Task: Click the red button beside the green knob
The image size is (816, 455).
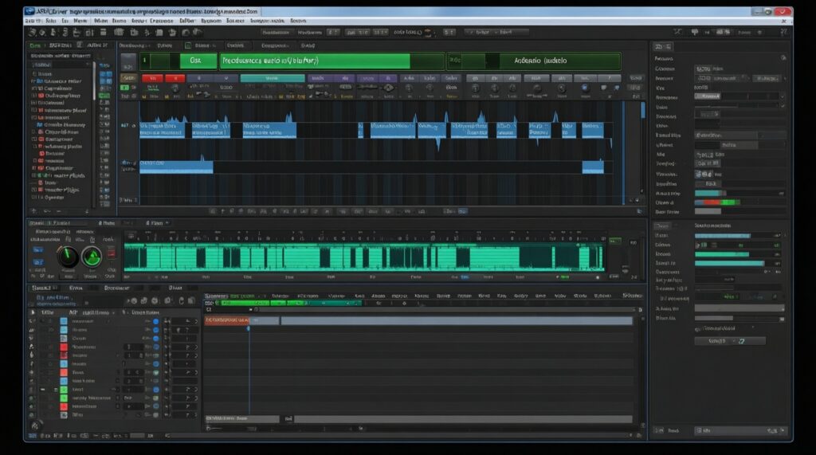Action: [x=111, y=253]
